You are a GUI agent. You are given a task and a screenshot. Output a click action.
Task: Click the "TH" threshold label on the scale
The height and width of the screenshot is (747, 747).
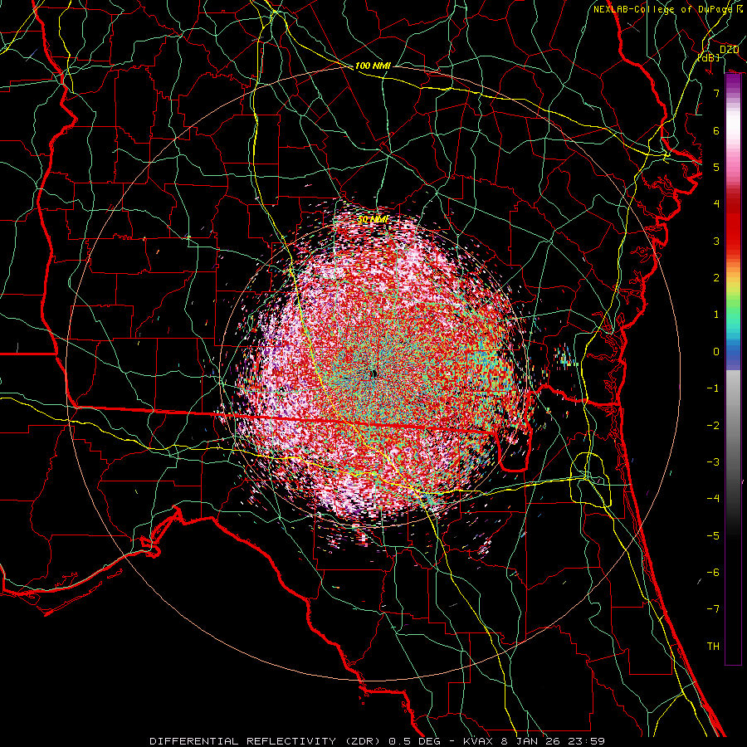pyautogui.click(x=713, y=647)
